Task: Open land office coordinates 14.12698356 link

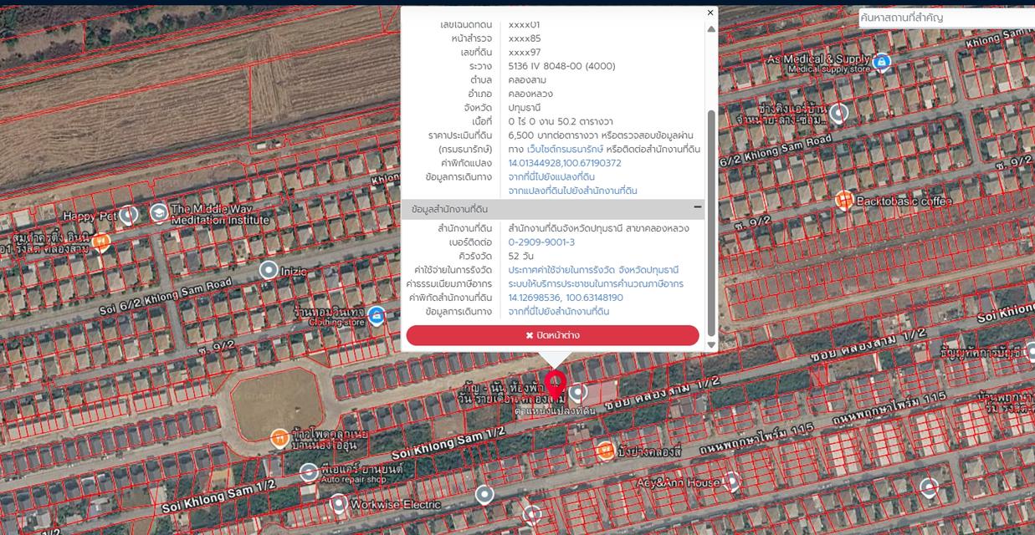Action: [566, 298]
